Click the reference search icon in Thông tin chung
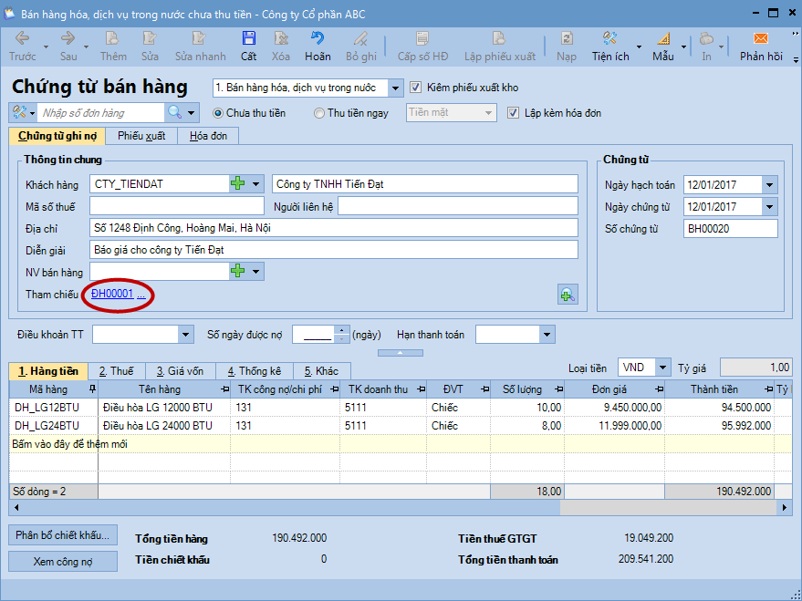802x601 pixels. pyautogui.click(x=568, y=295)
